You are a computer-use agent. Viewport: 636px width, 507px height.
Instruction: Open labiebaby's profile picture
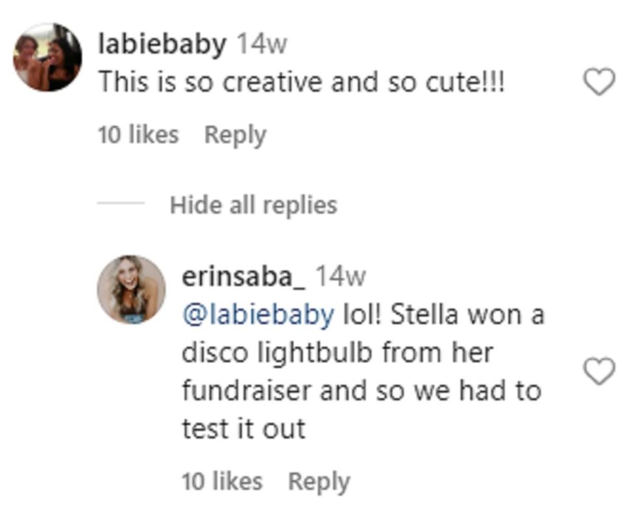(x=47, y=57)
